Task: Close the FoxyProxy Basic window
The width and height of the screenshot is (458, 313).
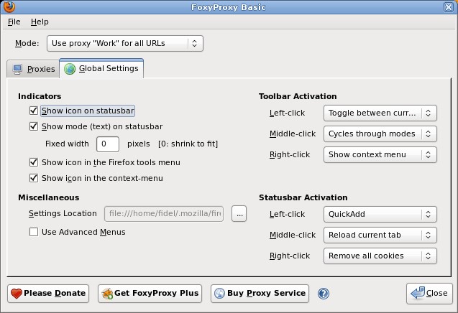Action: coord(449,7)
